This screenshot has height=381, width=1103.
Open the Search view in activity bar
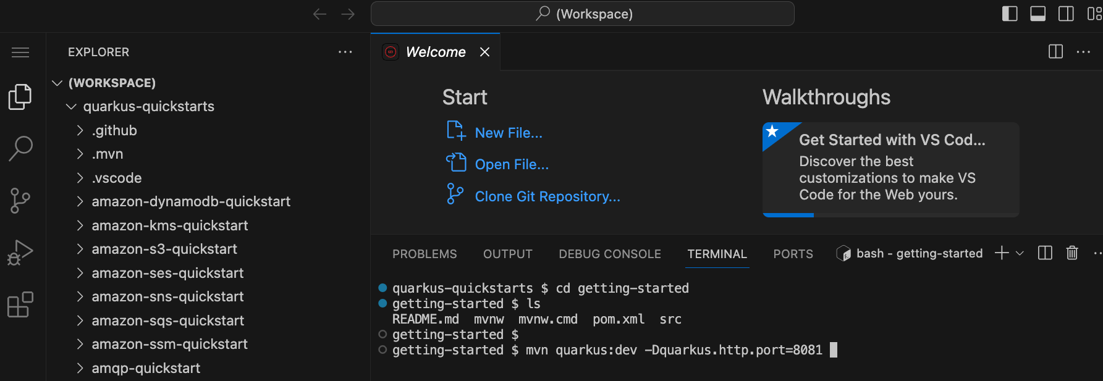pyautogui.click(x=20, y=149)
